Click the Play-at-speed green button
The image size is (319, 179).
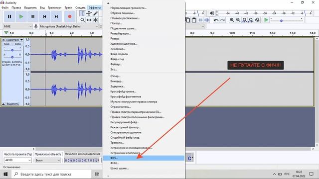266,20
